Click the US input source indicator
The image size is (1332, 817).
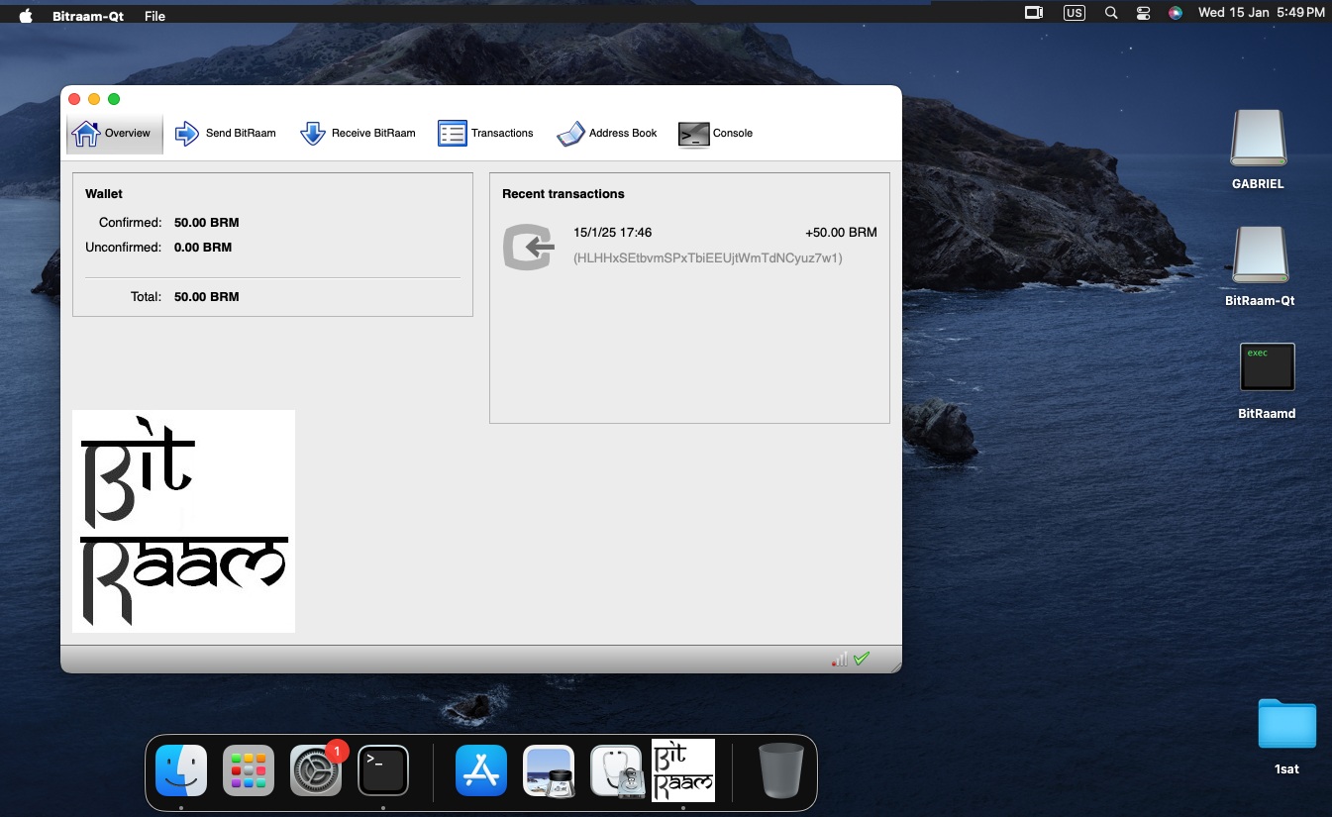tap(1074, 14)
